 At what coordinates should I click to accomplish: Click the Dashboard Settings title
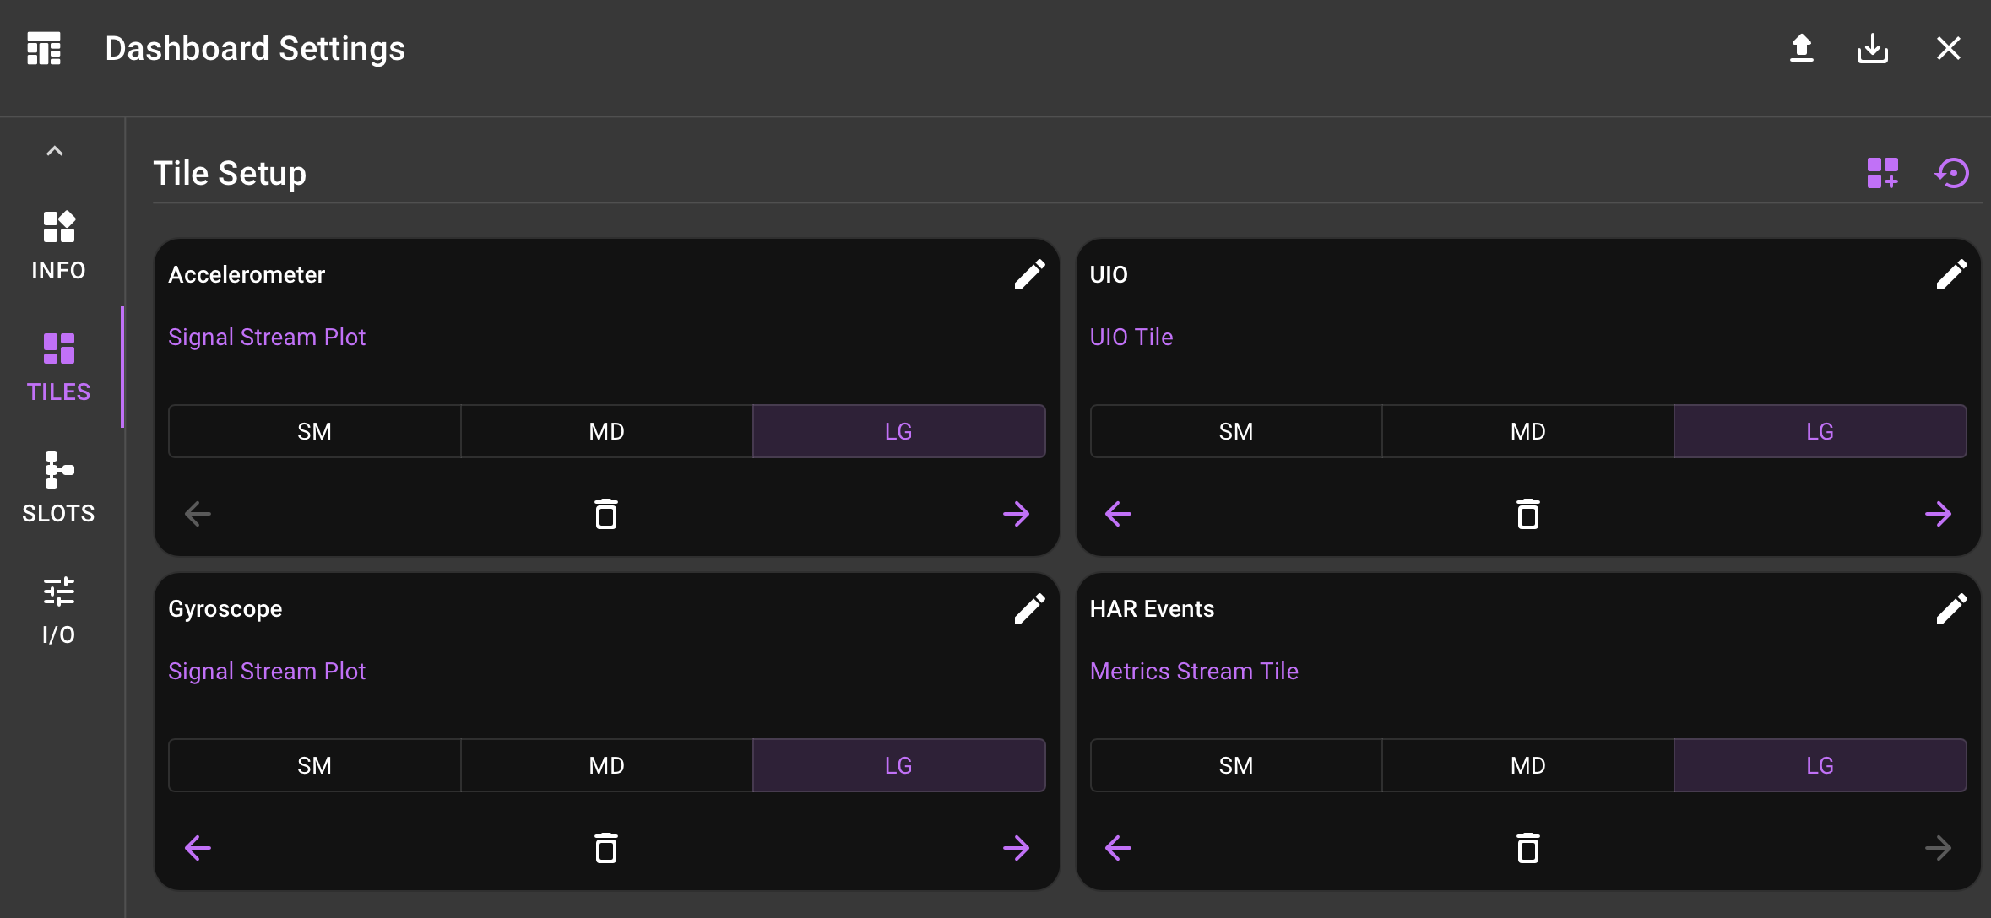click(x=255, y=49)
